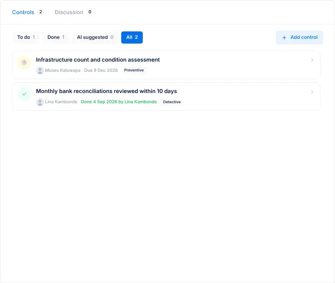The width and height of the screenshot is (335, 283).
Task: Expand the Monthly bank reconciliations chevron
Action: (312, 92)
